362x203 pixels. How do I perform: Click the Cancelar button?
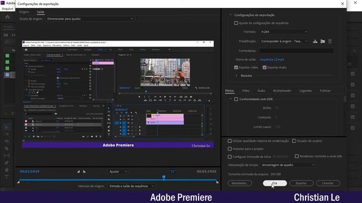coord(328,183)
